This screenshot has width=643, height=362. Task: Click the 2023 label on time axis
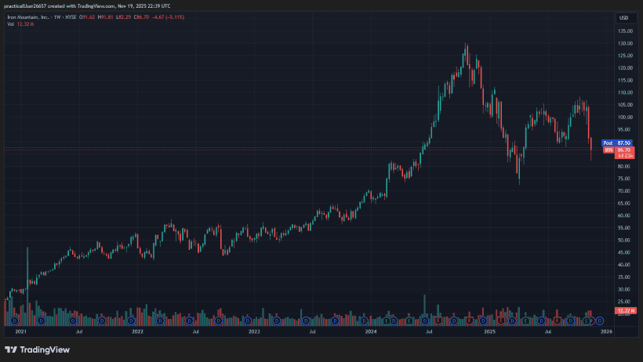click(254, 332)
